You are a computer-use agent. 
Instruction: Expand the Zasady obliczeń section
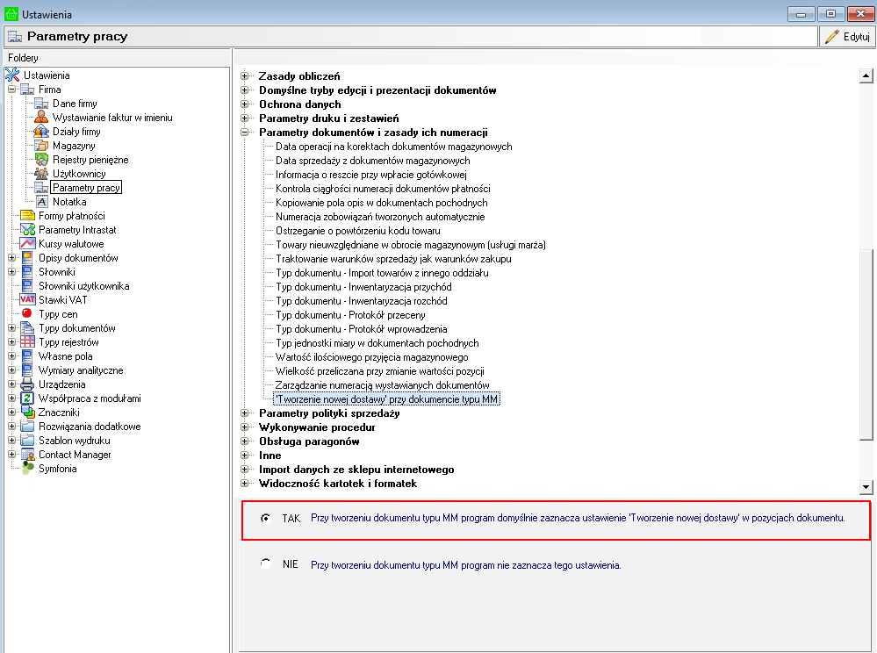[x=245, y=76]
